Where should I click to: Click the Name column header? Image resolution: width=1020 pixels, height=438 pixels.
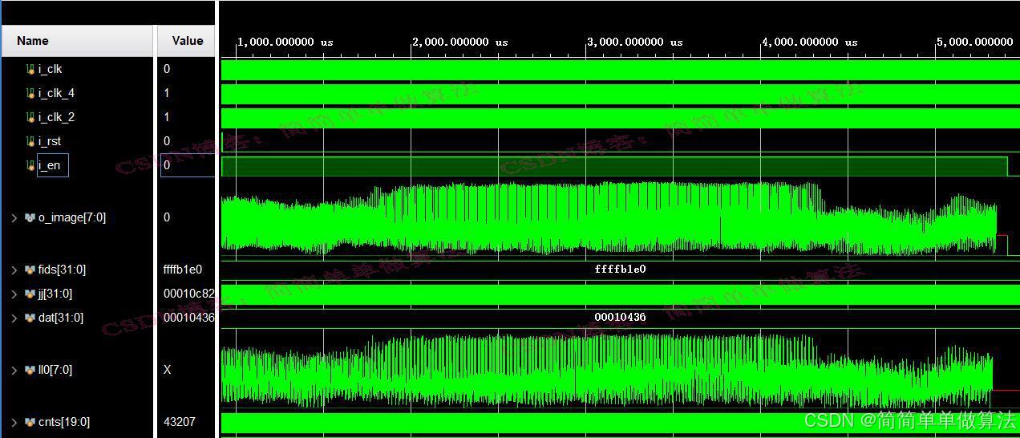coord(77,41)
